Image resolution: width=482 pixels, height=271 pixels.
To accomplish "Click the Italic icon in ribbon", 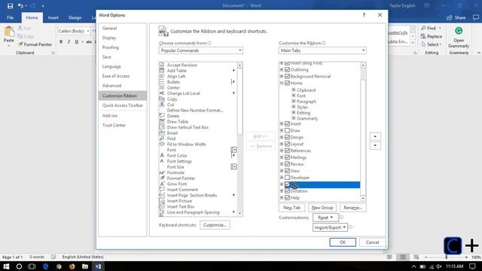I will pos(69,41).
